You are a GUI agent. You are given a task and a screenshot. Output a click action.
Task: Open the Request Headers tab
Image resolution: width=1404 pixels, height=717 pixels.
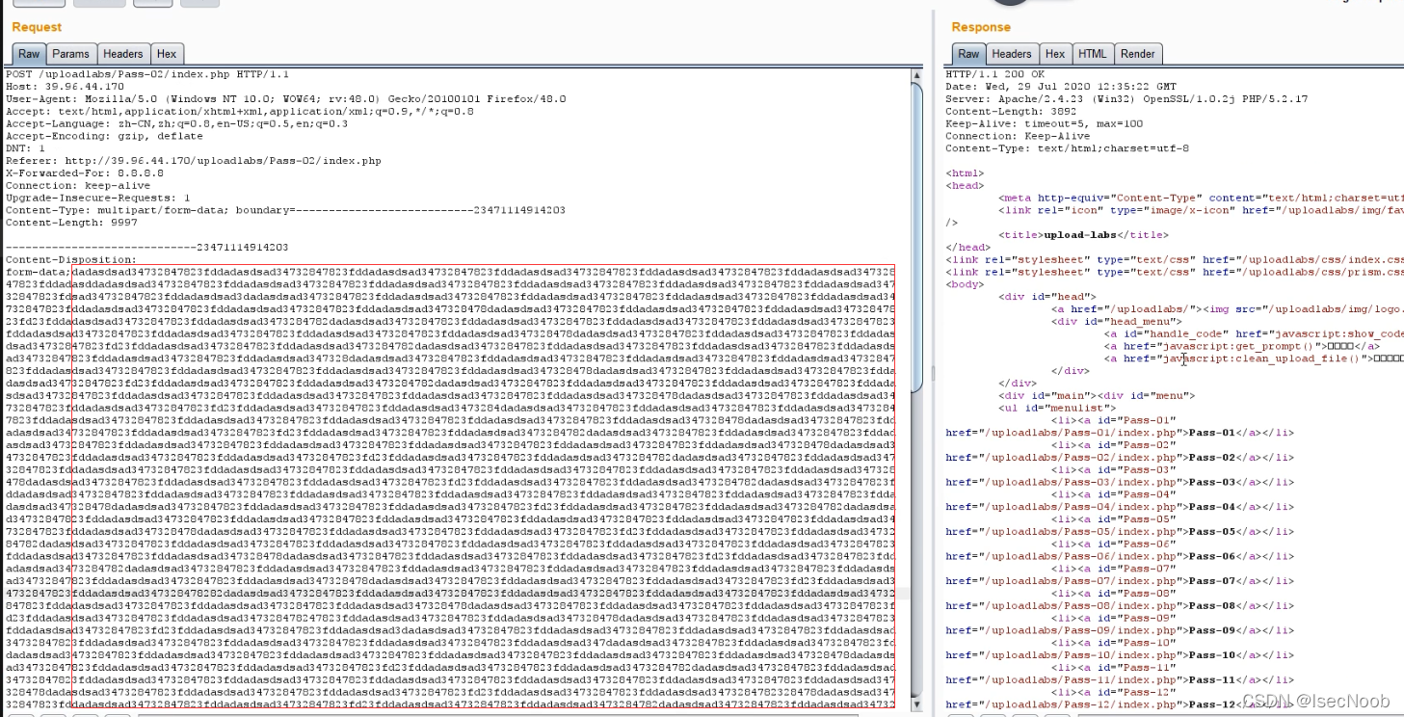click(x=123, y=54)
